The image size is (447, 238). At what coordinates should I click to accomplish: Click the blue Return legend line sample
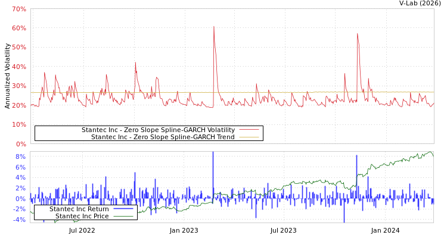click(x=123, y=209)
